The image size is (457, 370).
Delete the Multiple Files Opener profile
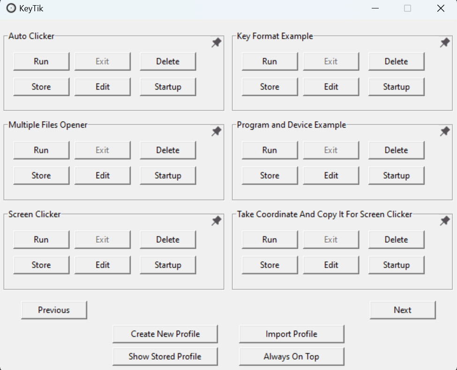[x=168, y=150]
